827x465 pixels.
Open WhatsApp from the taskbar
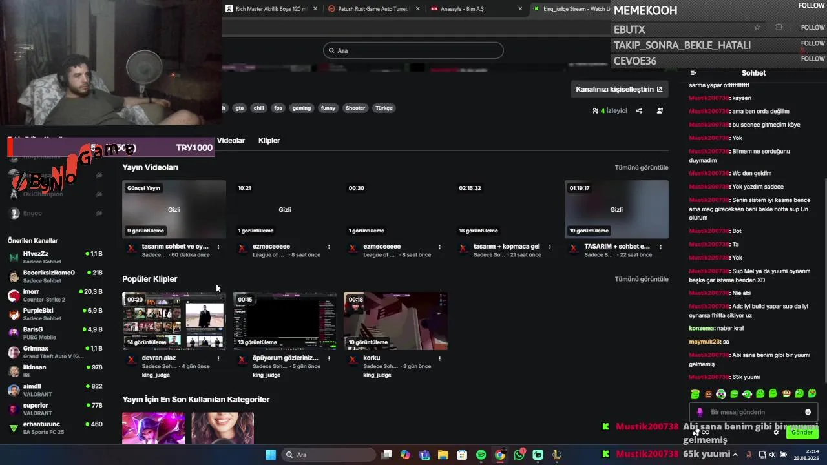pos(519,455)
